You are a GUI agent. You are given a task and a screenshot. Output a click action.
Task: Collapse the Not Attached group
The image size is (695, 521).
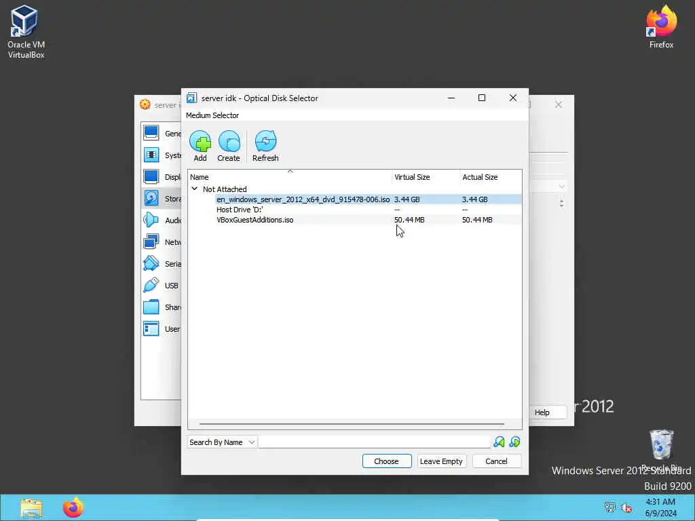pos(194,189)
